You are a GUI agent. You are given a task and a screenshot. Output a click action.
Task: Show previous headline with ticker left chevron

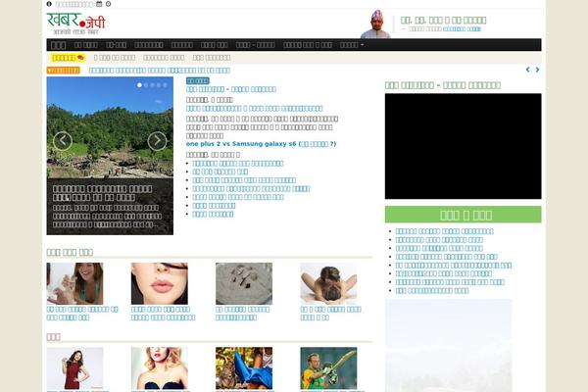(x=527, y=70)
